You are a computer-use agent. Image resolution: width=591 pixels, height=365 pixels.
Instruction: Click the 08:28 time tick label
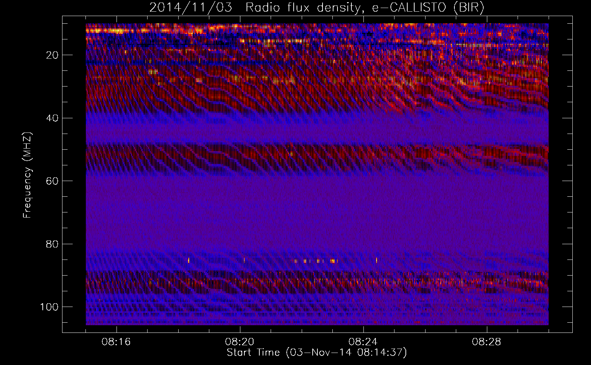coord(487,342)
